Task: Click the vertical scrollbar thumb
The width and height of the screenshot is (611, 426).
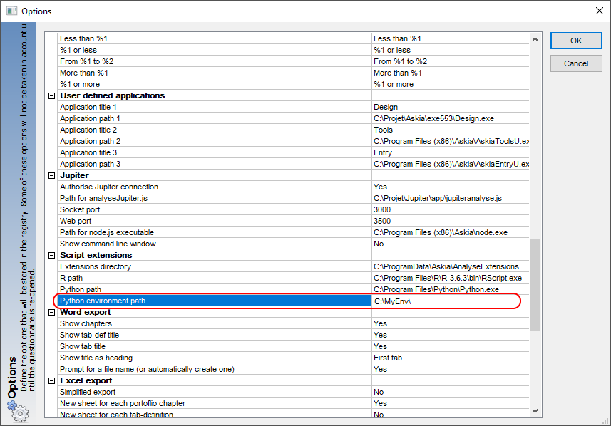Action: [x=535, y=285]
